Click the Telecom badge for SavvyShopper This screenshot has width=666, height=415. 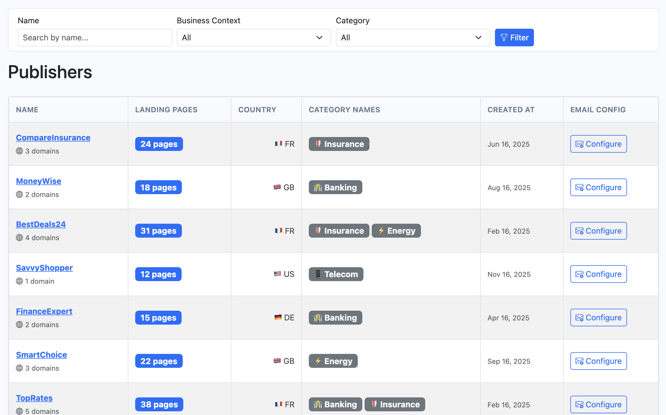click(x=336, y=274)
